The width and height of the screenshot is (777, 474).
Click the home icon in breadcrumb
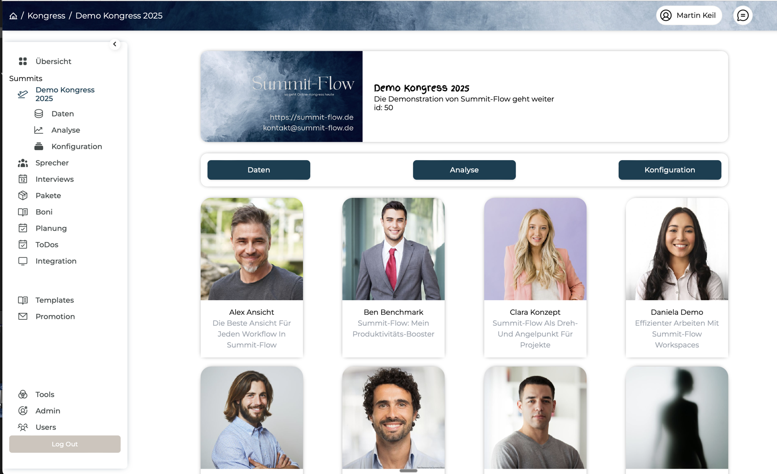13,16
